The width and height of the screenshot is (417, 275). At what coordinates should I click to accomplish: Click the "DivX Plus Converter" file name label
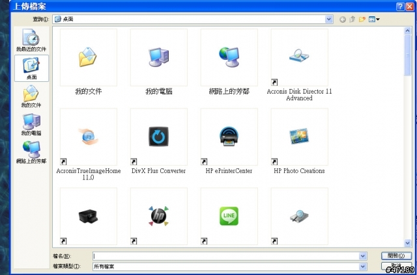159,171
